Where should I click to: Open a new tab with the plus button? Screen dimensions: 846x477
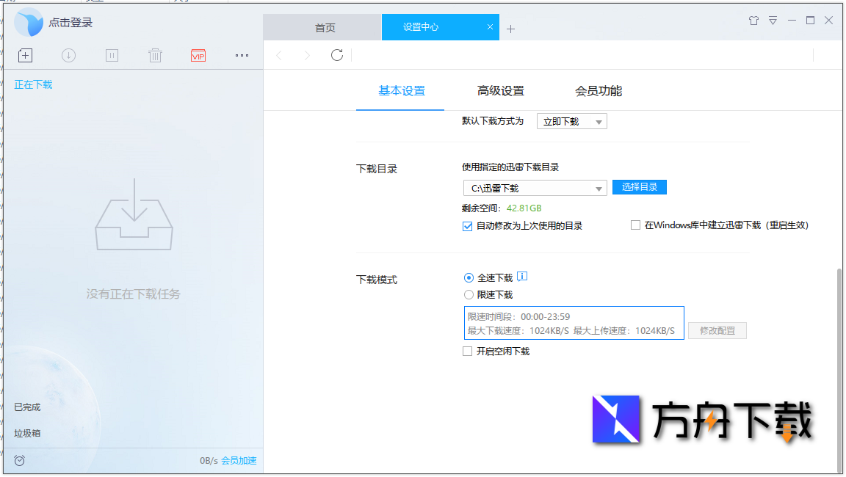(510, 27)
